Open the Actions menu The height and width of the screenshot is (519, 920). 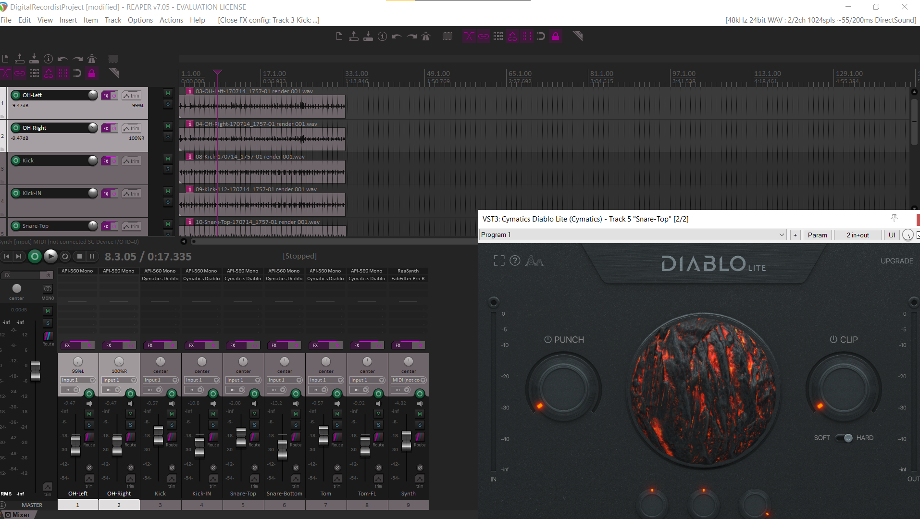tap(171, 20)
